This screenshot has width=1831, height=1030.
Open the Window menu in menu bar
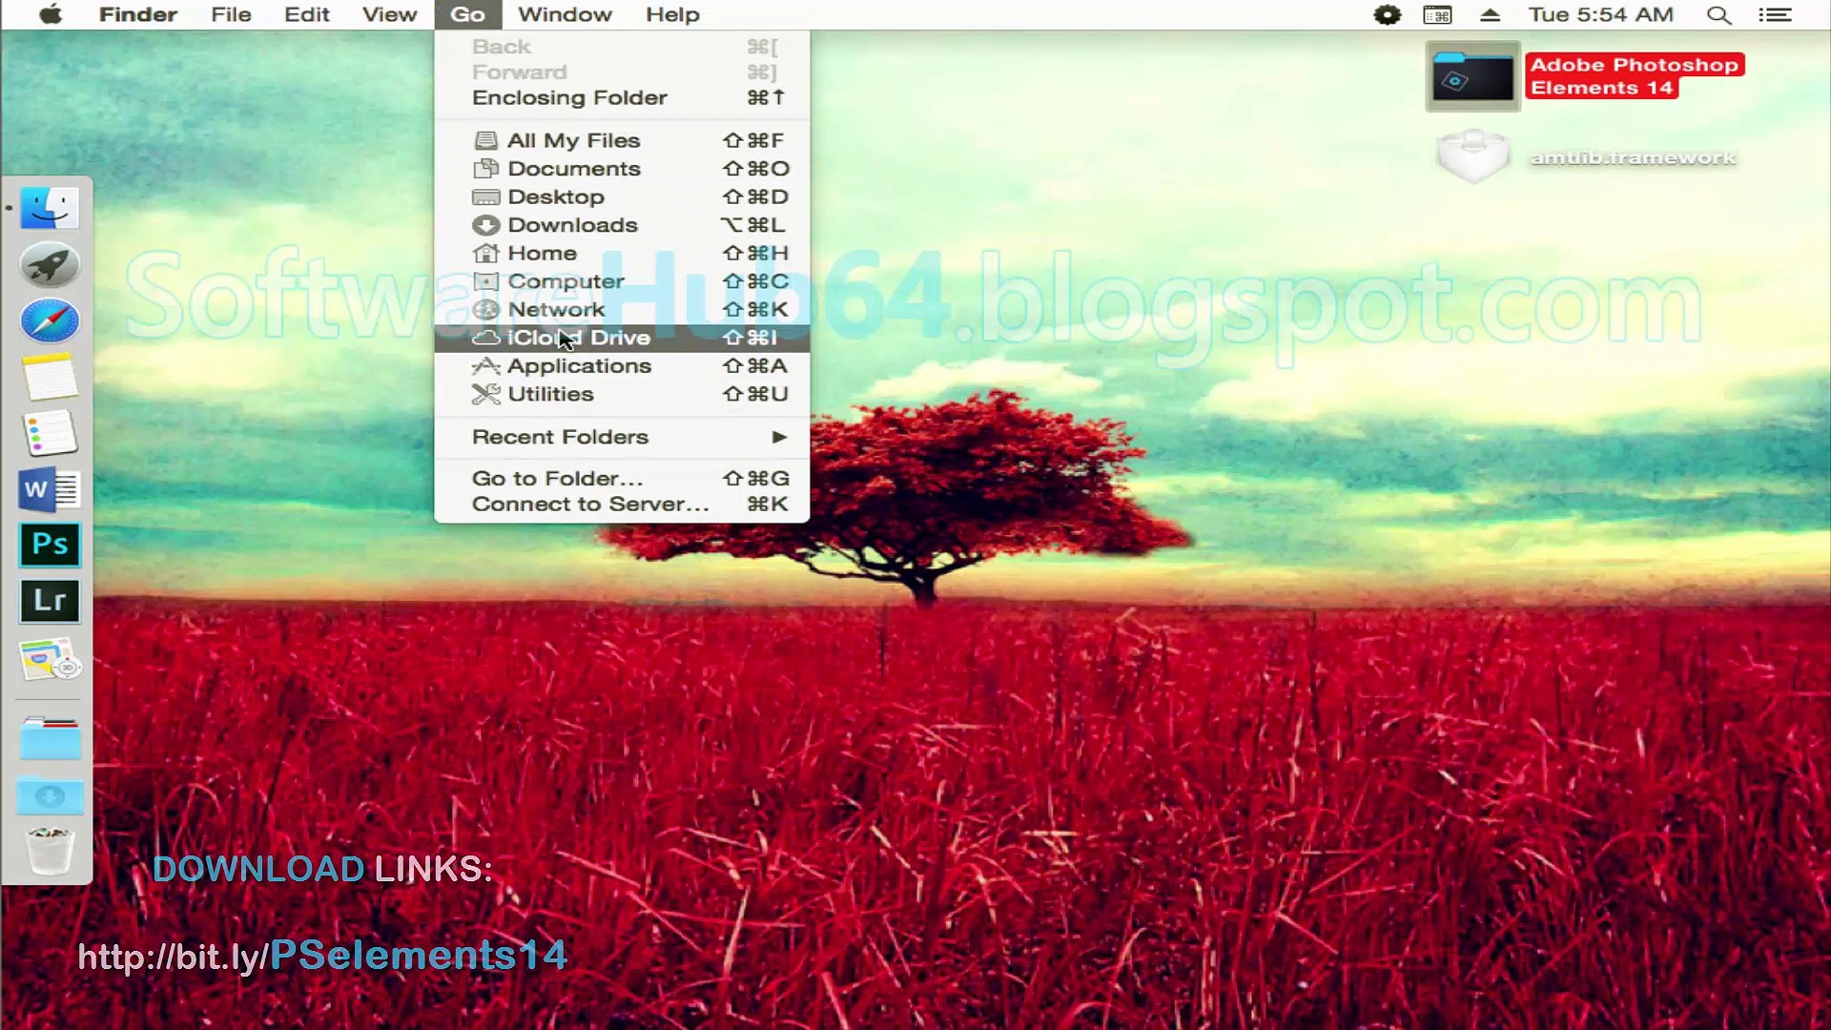click(x=565, y=15)
